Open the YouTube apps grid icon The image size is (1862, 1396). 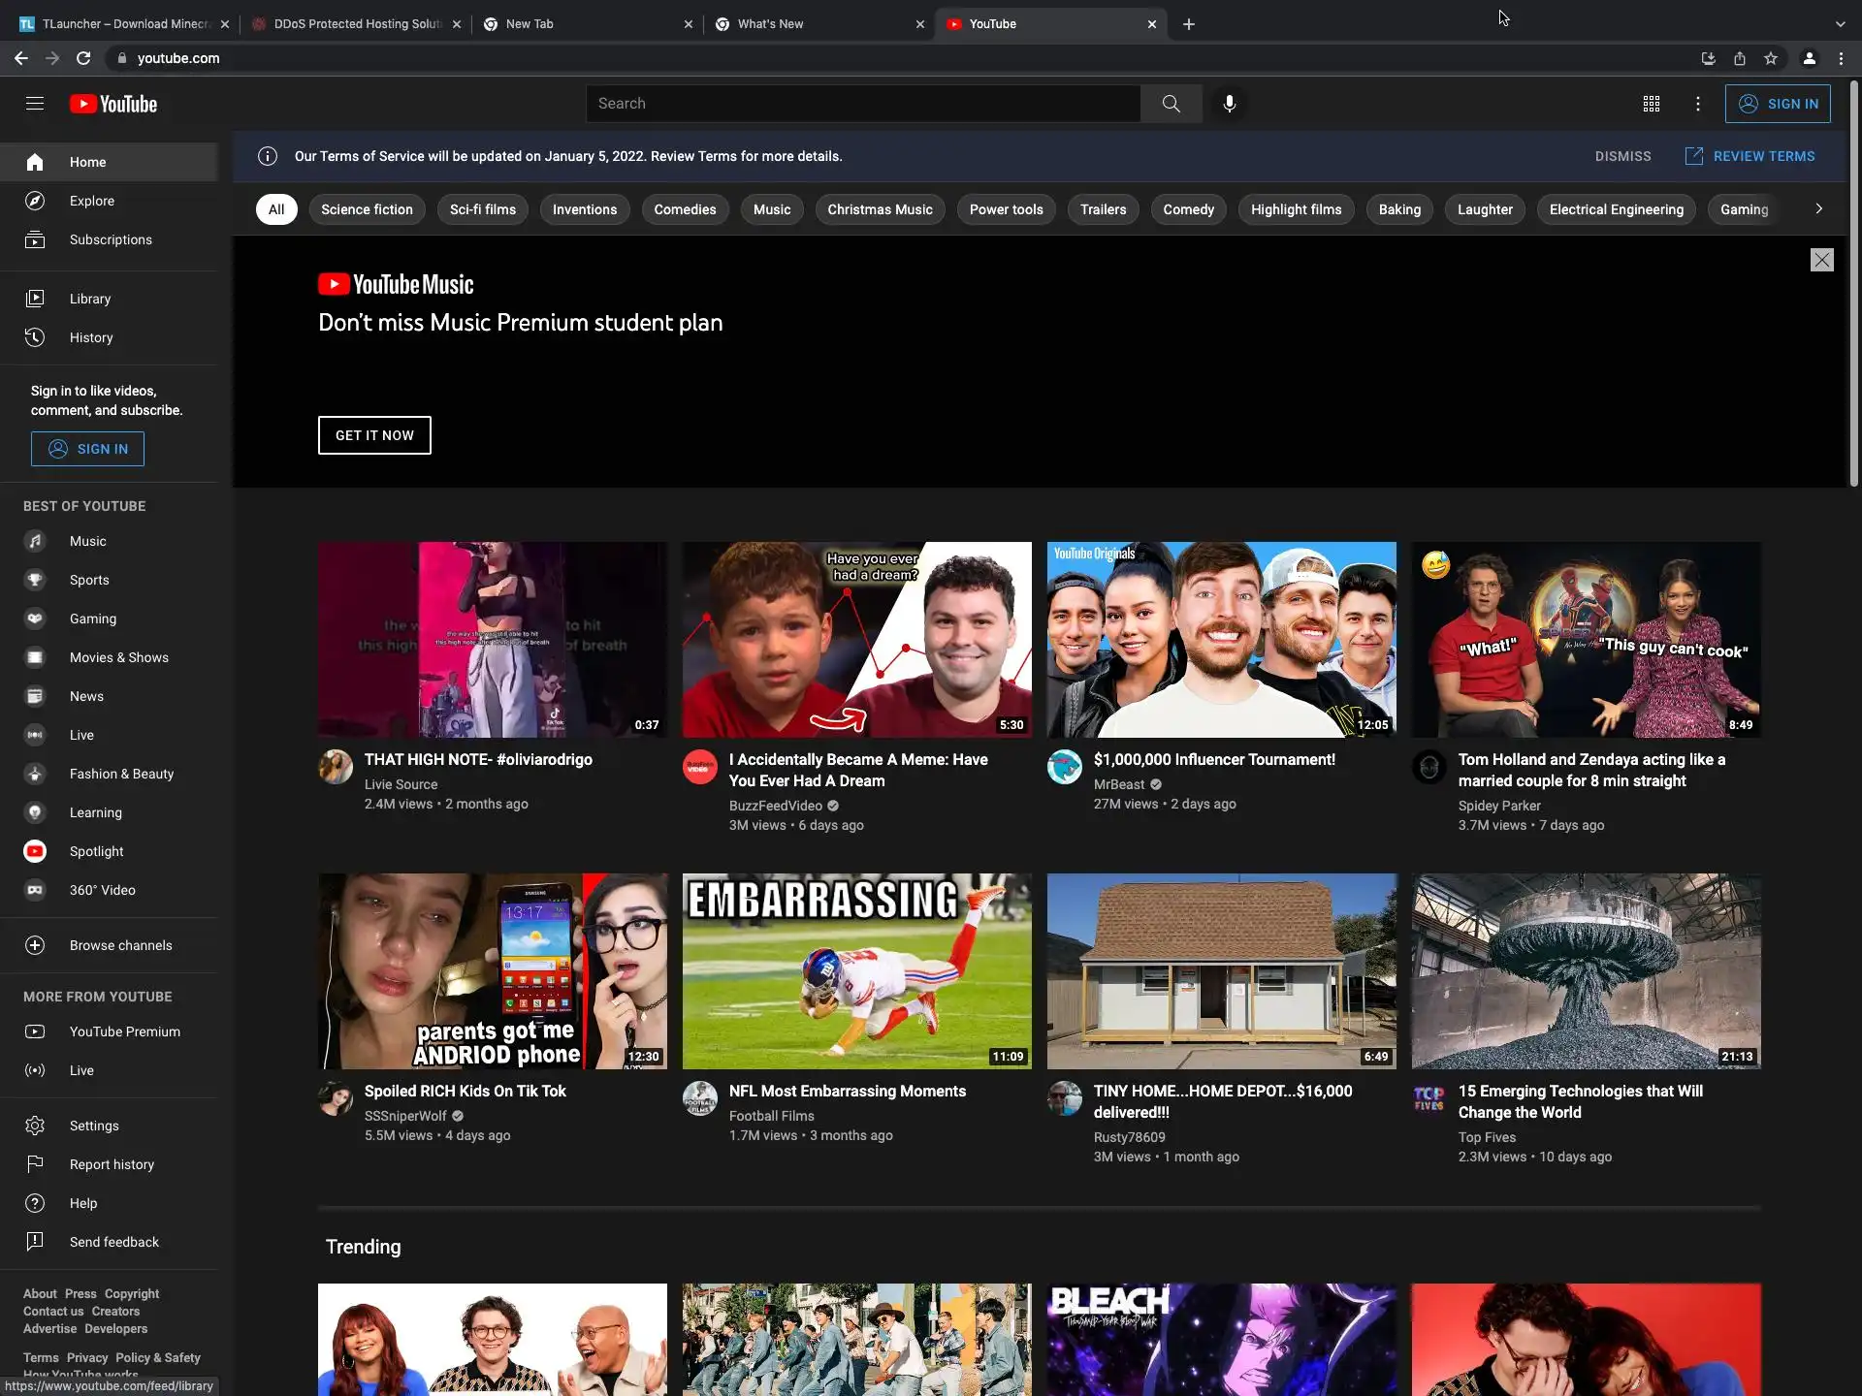pyautogui.click(x=1651, y=104)
